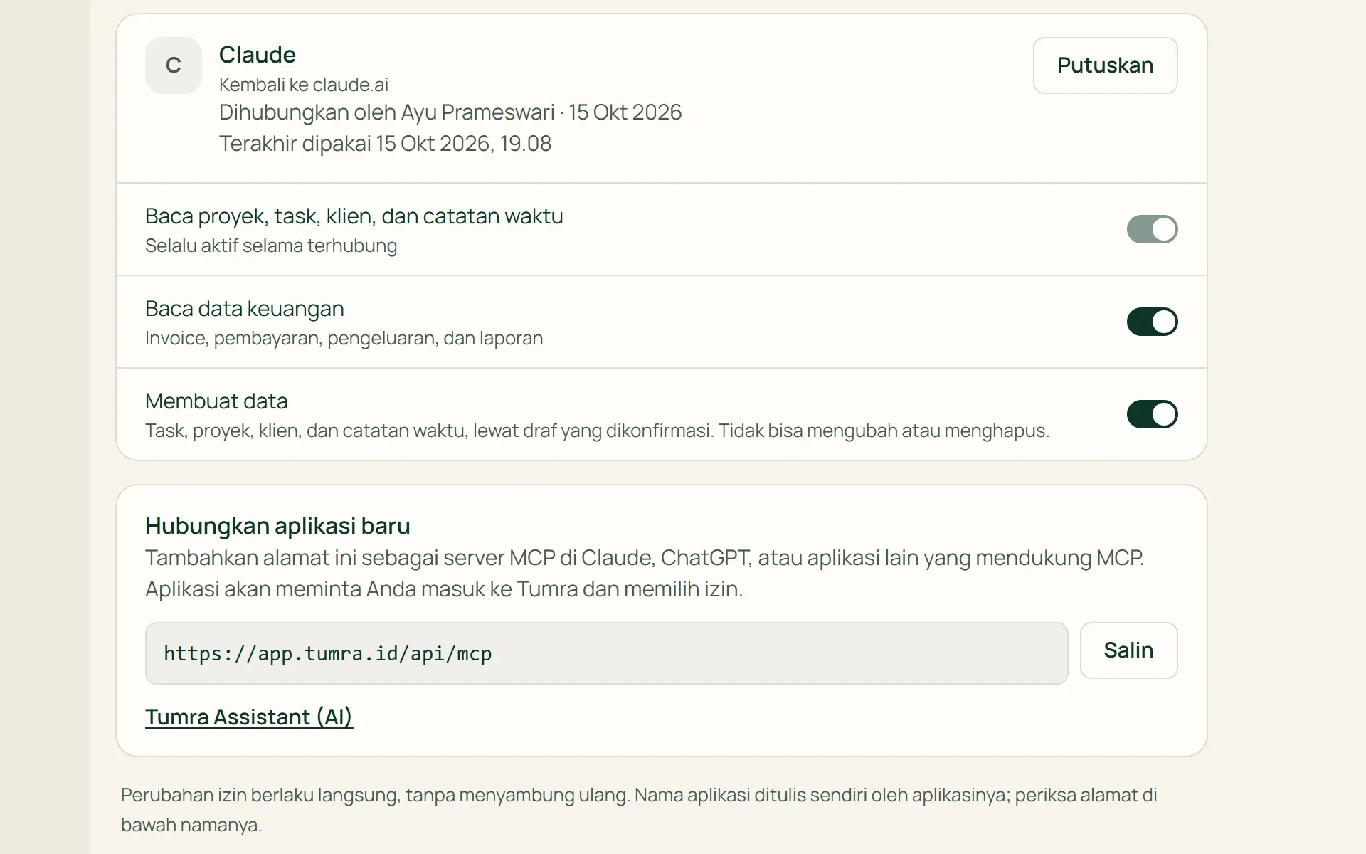Click 'Invoice, pembayaran, pengeluaran, dan laporan' description

pyautogui.click(x=344, y=338)
